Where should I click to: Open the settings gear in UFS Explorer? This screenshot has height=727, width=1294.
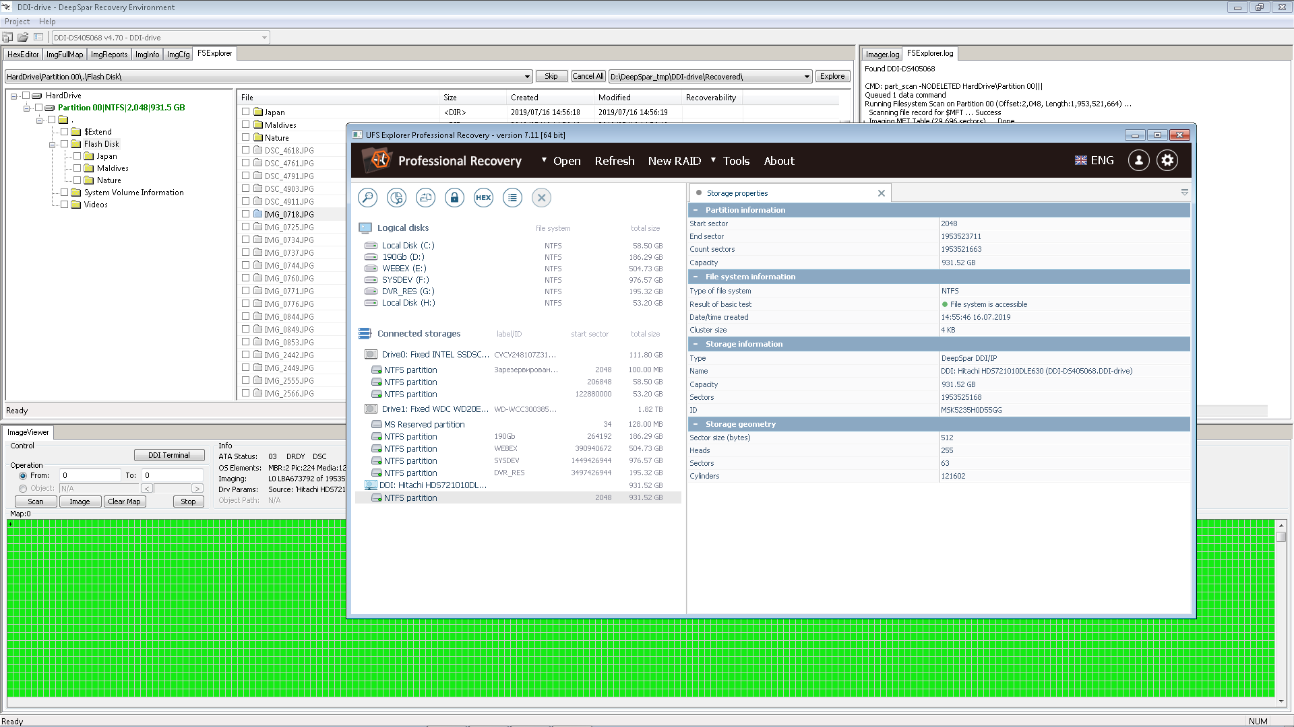tap(1167, 160)
